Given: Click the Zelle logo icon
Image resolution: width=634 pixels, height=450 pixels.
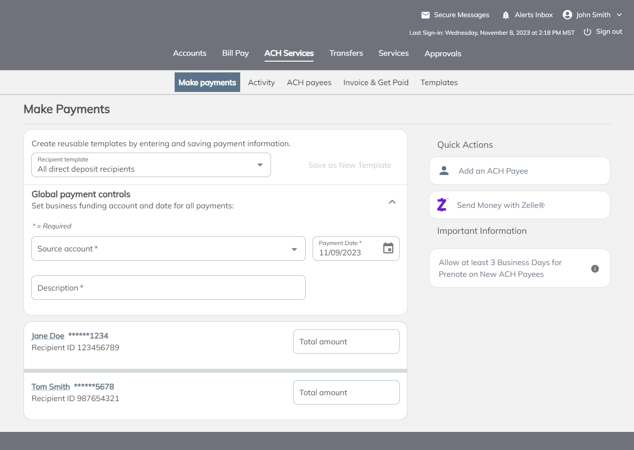Looking at the screenshot, I should coord(442,204).
